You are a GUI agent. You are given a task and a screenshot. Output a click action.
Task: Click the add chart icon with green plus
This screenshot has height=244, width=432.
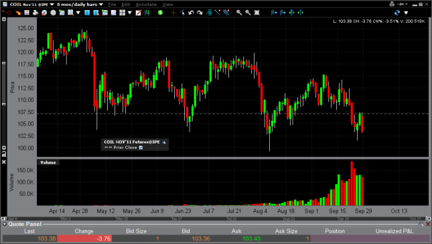click(62, 13)
